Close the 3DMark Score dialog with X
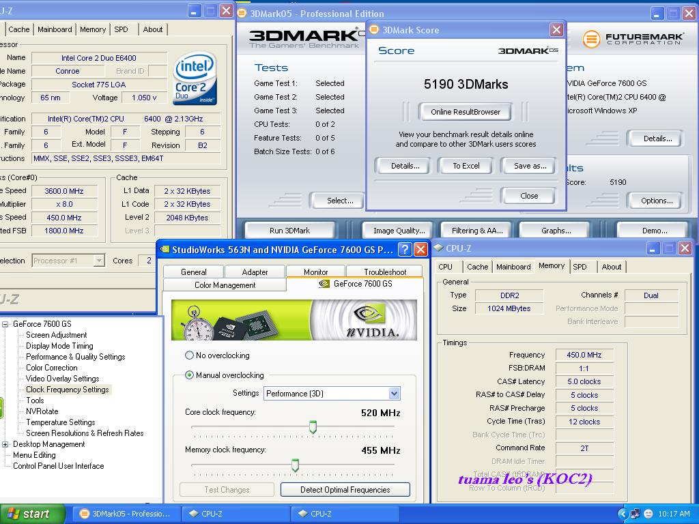The height and width of the screenshot is (524, 699). tap(556, 29)
